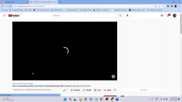The image size is (182, 102).
Task: Open the taskbar clock and date
Action: (173, 99)
